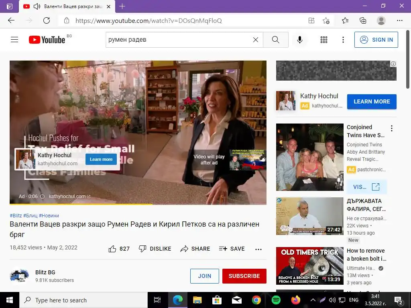Open the #Новини hashtag link
The width and height of the screenshot is (411, 308).
point(49,215)
